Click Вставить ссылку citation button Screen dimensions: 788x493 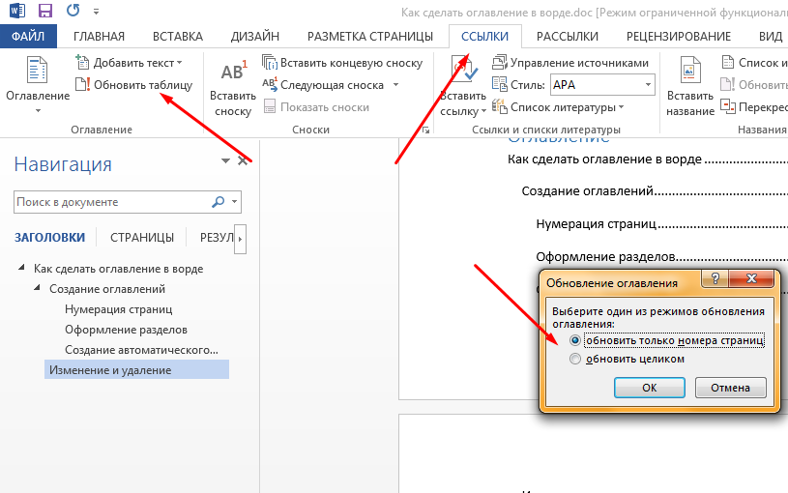(463, 86)
